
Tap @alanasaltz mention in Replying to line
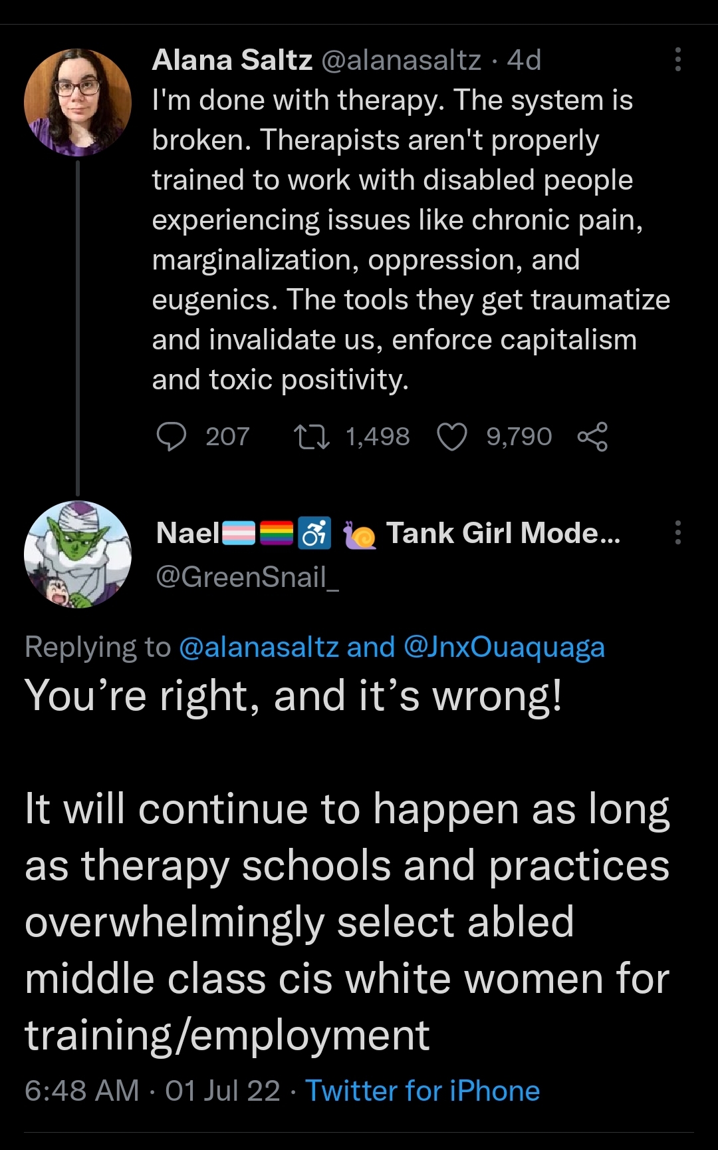(259, 647)
